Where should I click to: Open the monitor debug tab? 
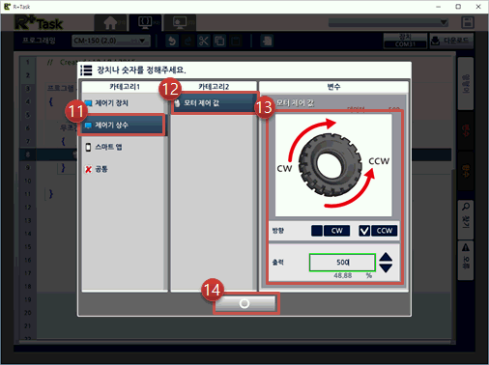(x=180, y=23)
